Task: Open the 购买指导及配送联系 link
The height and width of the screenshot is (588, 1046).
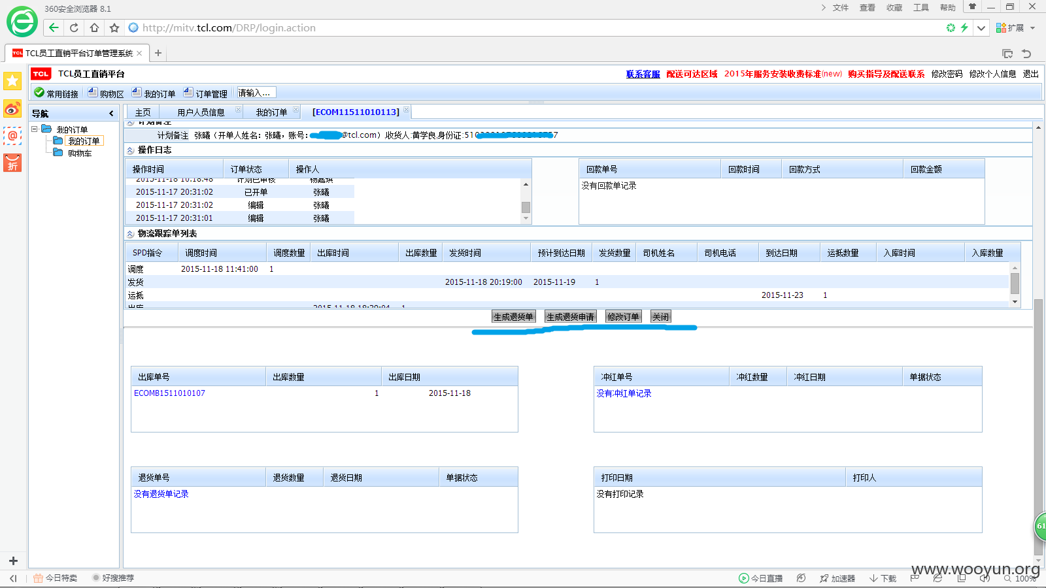Action: (x=886, y=74)
